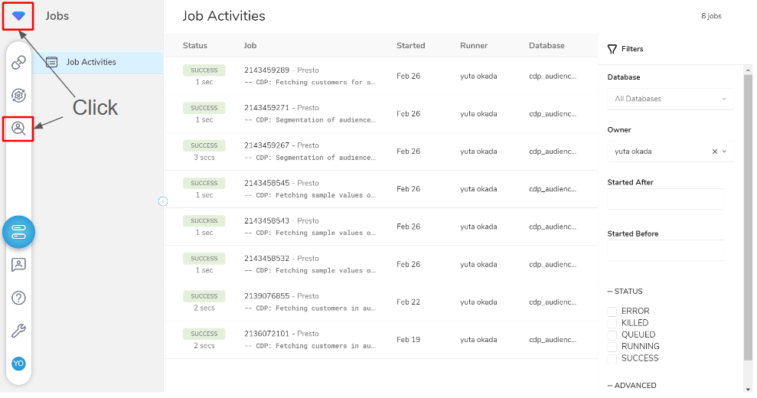Open the Help question mark icon
Screen dimensions: 757x398
tap(18, 298)
